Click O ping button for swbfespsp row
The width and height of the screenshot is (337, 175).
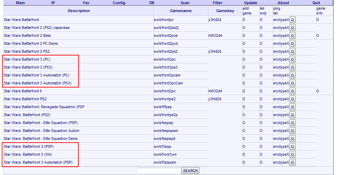tap(292, 123)
